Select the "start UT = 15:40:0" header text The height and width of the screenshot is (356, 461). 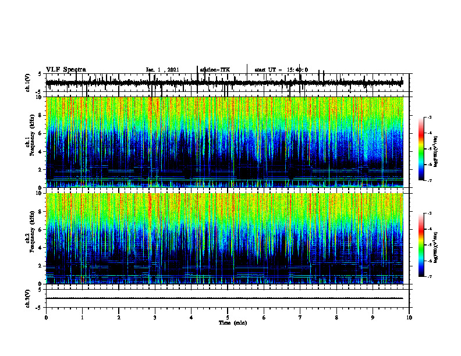pos(281,70)
